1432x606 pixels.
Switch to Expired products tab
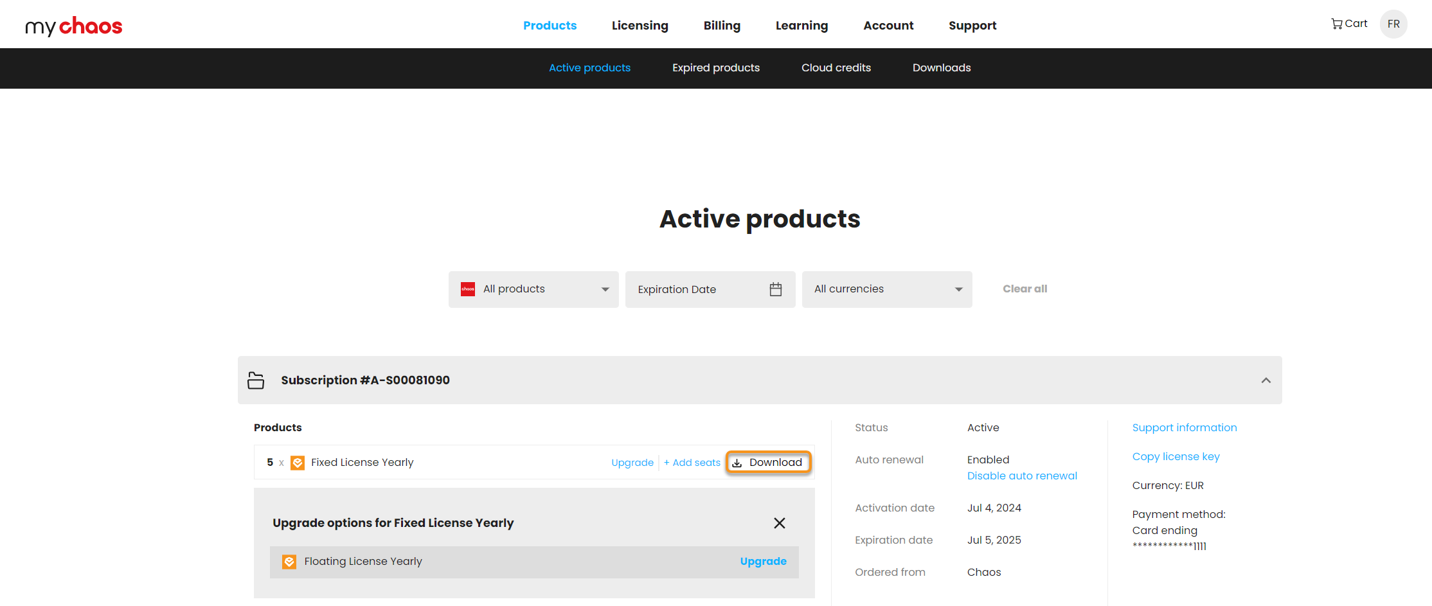point(715,68)
